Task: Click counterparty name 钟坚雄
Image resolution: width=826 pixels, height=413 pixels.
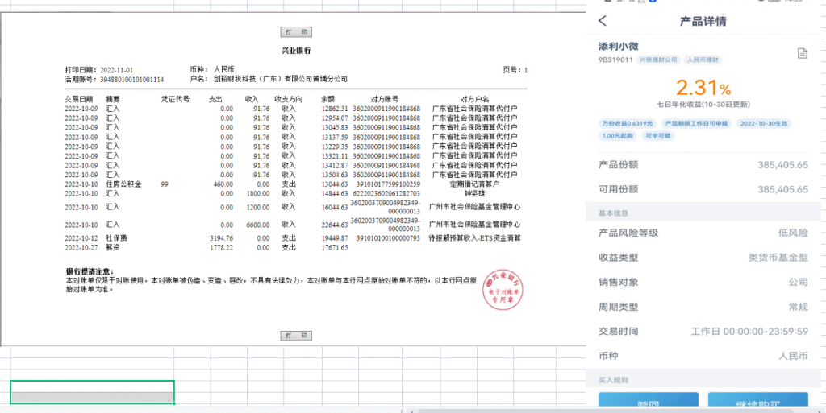Action: tap(474, 193)
